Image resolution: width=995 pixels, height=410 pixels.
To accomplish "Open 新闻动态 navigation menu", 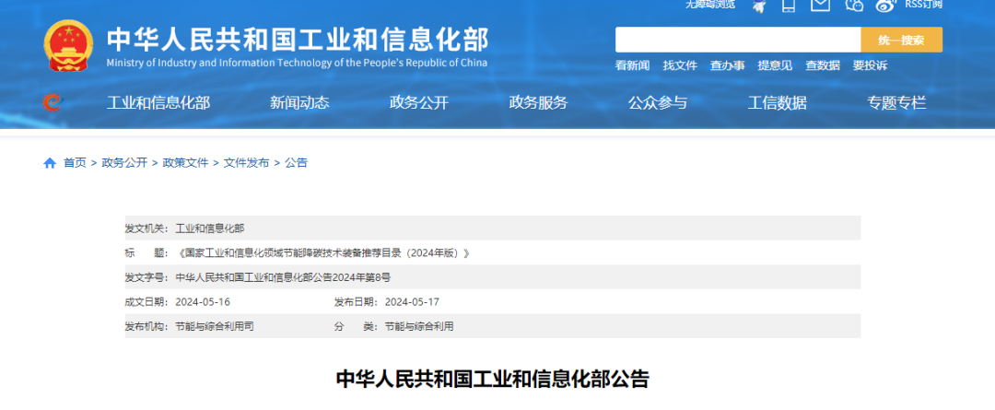I will 299,103.
